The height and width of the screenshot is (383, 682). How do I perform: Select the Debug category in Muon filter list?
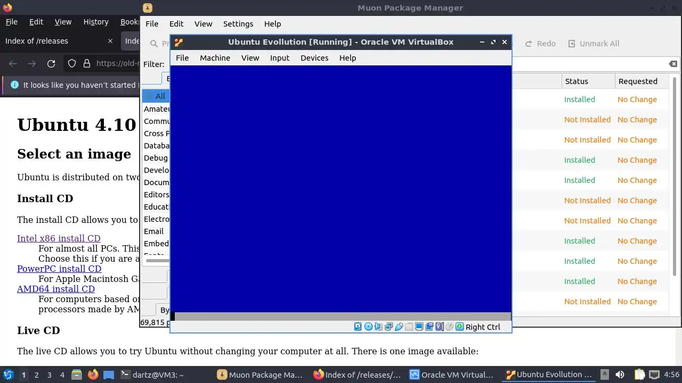point(156,158)
